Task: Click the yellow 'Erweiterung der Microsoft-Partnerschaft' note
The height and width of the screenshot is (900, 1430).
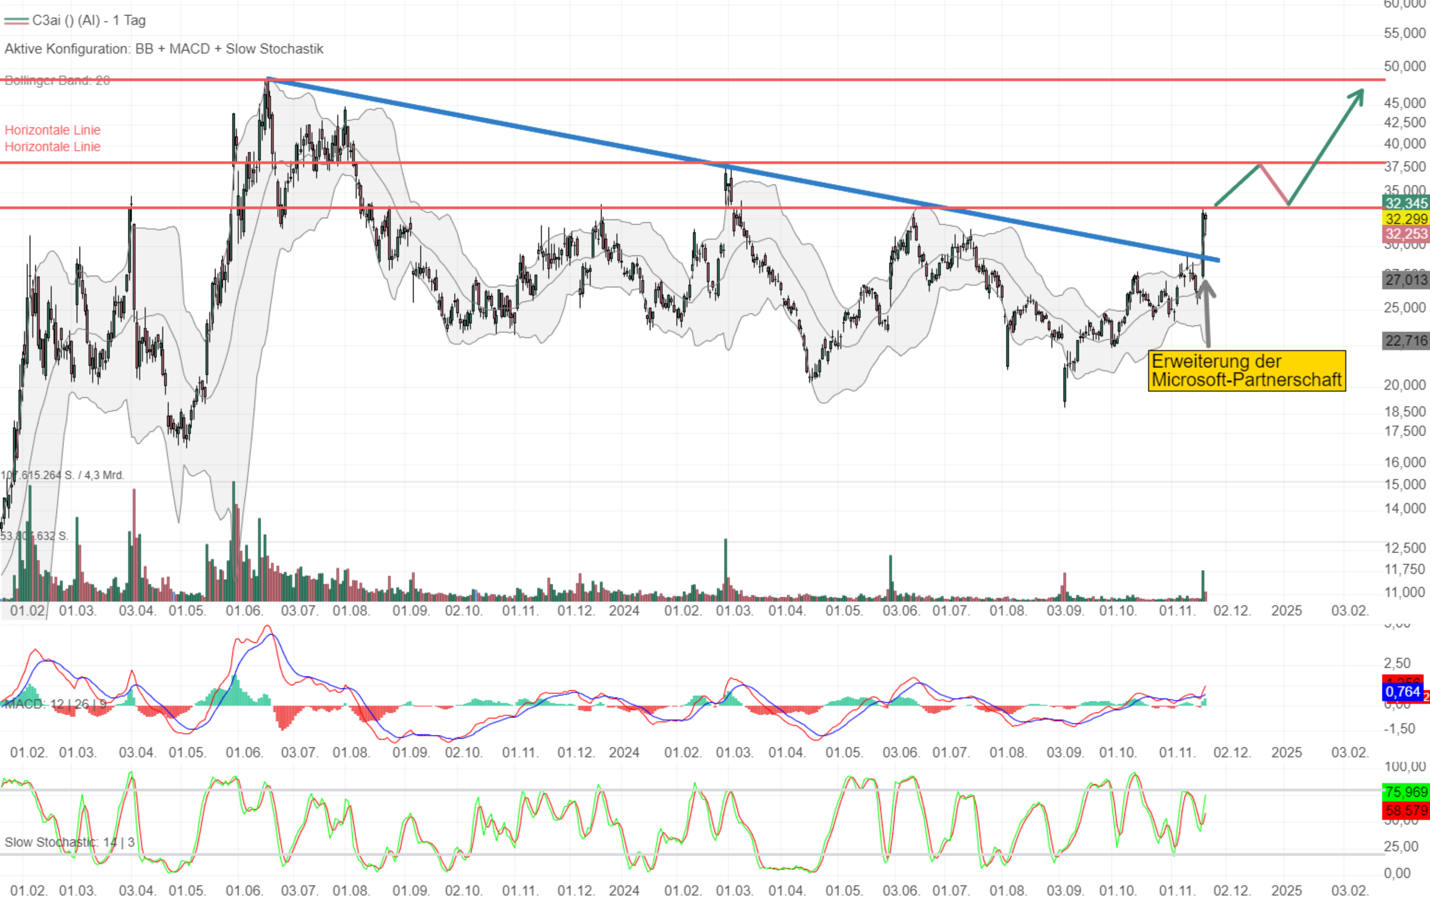Action: coord(1247,370)
